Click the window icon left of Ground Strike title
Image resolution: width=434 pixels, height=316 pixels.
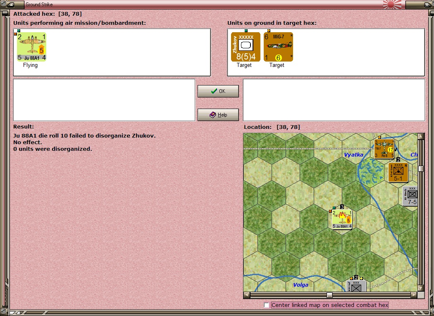11,5
